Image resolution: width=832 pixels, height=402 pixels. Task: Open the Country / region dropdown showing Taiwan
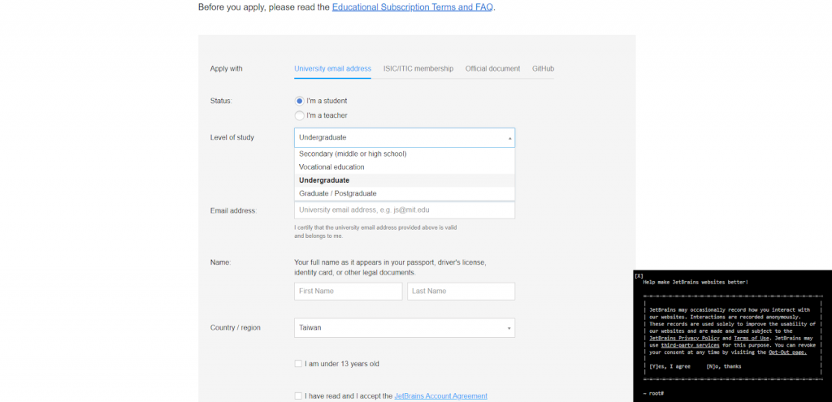[405, 328]
